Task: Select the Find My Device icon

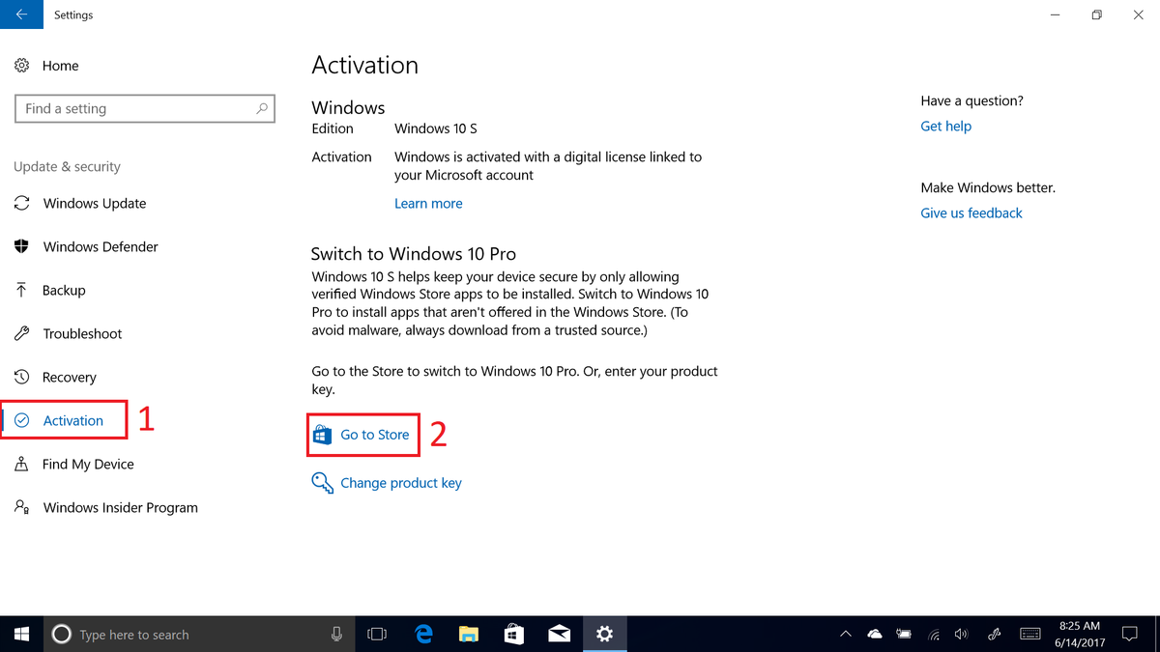Action: coord(21,464)
